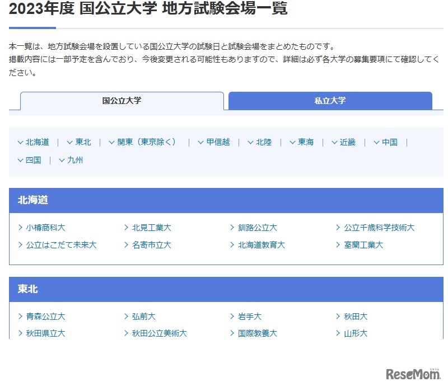Open the 公立はこだて未来大 link
The height and width of the screenshot is (387, 448).
point(58,245)
